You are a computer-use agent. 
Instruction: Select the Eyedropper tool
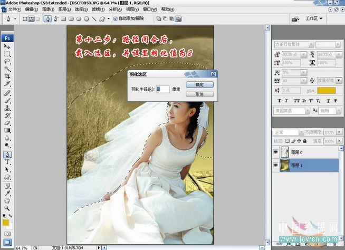click(7, 193)
